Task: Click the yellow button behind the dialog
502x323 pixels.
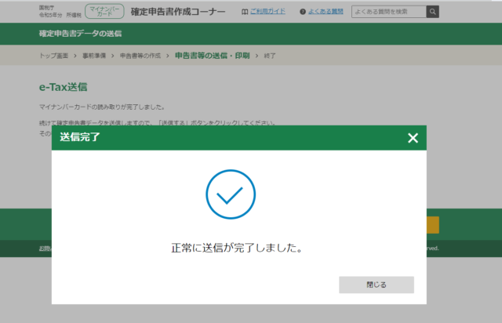Action: (x=433, y=225)
